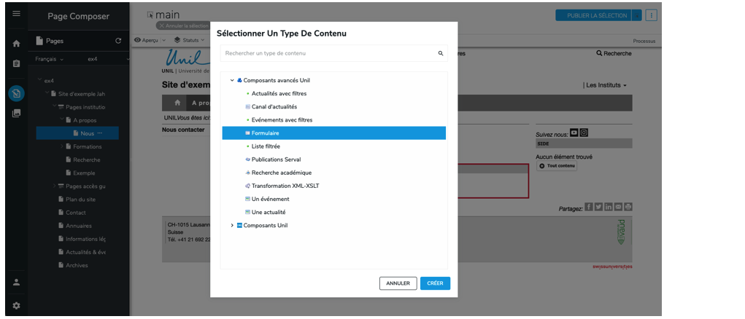The height and width of the screenshot is (319, 745).
Task: Refresh the Pages tree
Action: (118, 41)
